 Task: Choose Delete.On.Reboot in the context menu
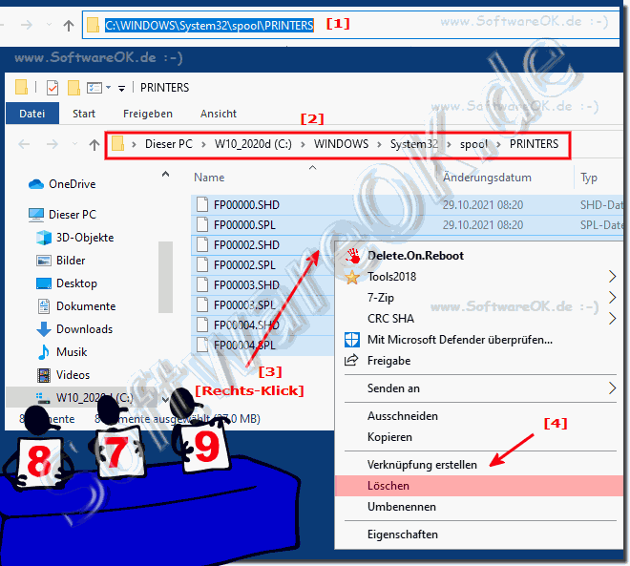[479, 256]
